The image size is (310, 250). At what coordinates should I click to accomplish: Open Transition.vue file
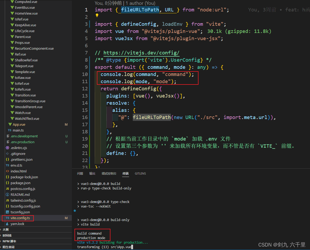(25, 95)
